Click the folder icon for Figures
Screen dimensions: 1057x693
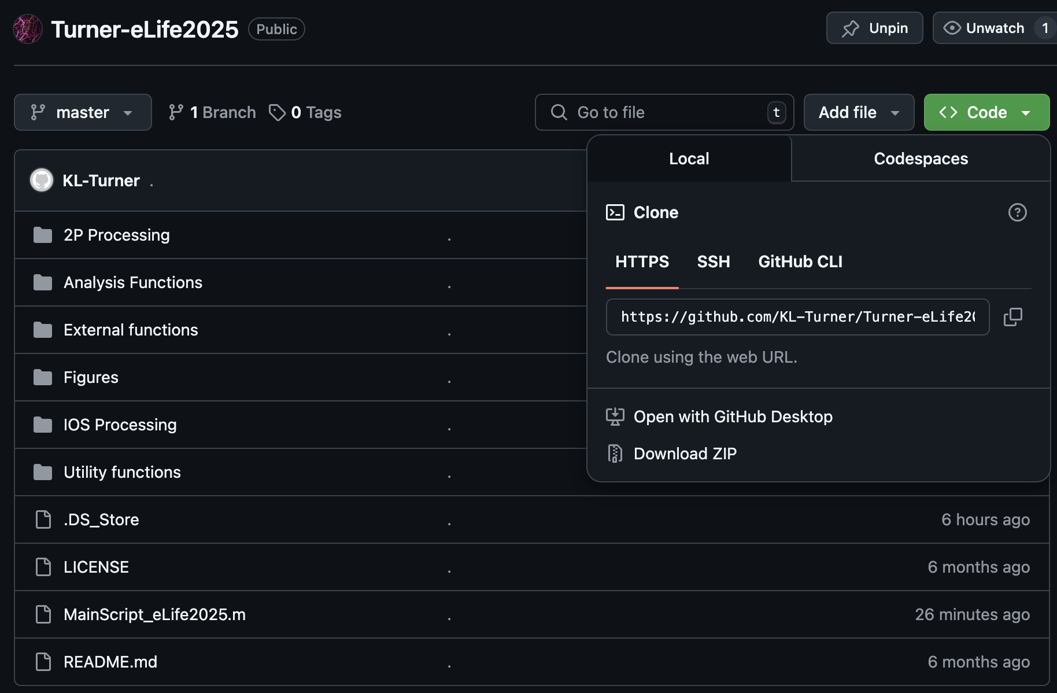pos(43,377)
